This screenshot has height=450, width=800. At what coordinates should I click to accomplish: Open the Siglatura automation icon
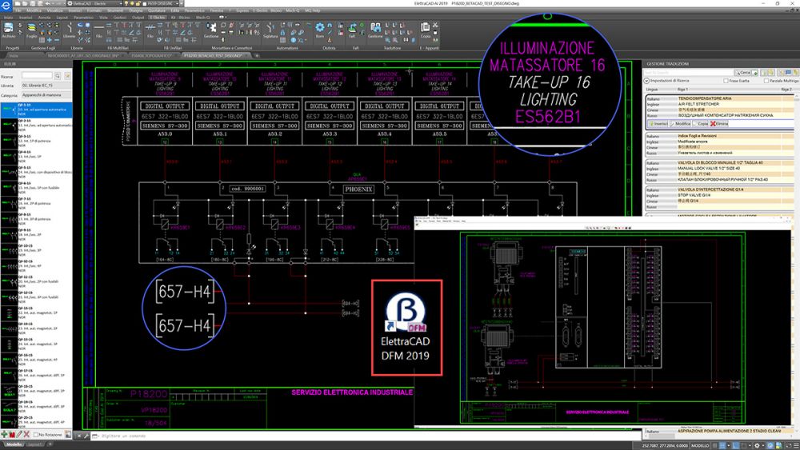pos(270,30)
